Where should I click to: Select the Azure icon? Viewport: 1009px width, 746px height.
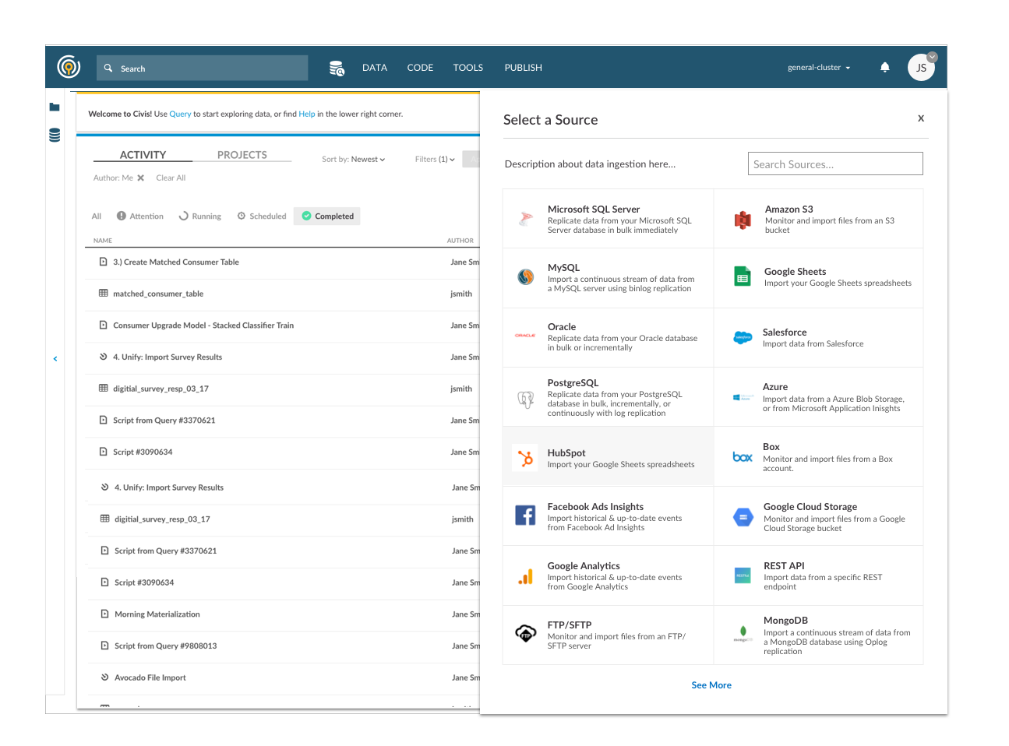(743, 397)
